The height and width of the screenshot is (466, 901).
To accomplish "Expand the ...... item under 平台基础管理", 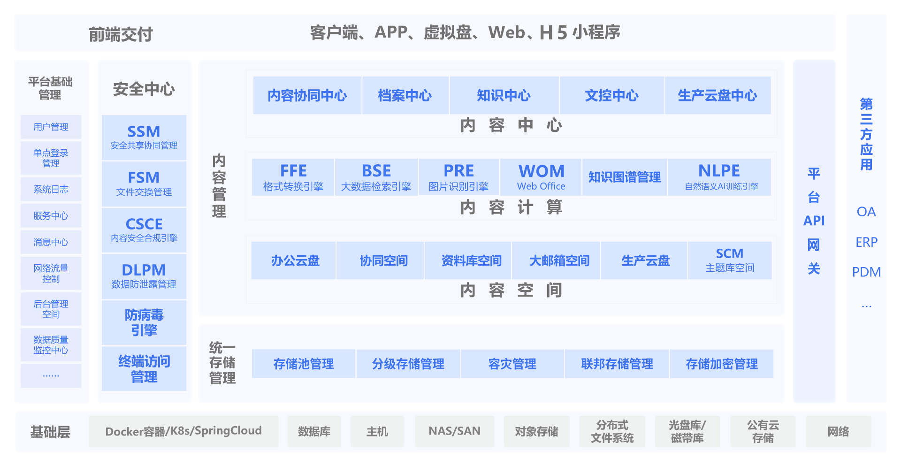I will pos(51,375).
